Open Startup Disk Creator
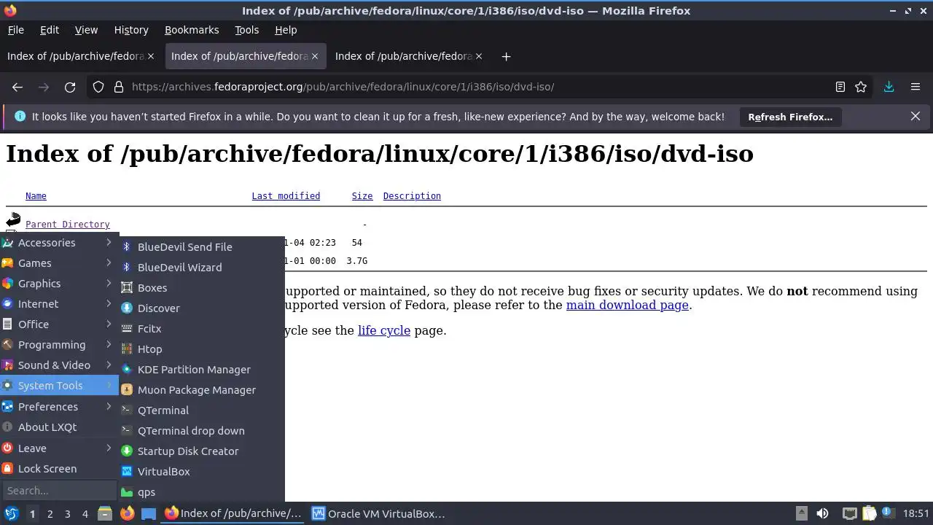This screenshot has width=933, height=525. [x=202, y=451]
